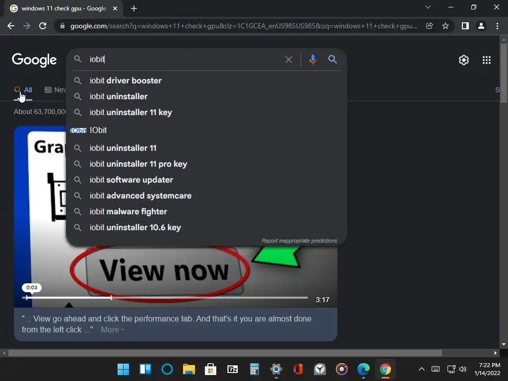Show hidden tray icons chevron

point(422,369)
